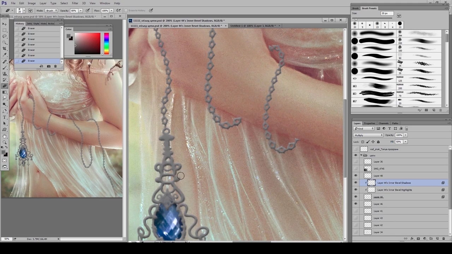Switch to Untitled-1 document tab
The width and height of the screenshot is (452, 254).
pos(252,26)
